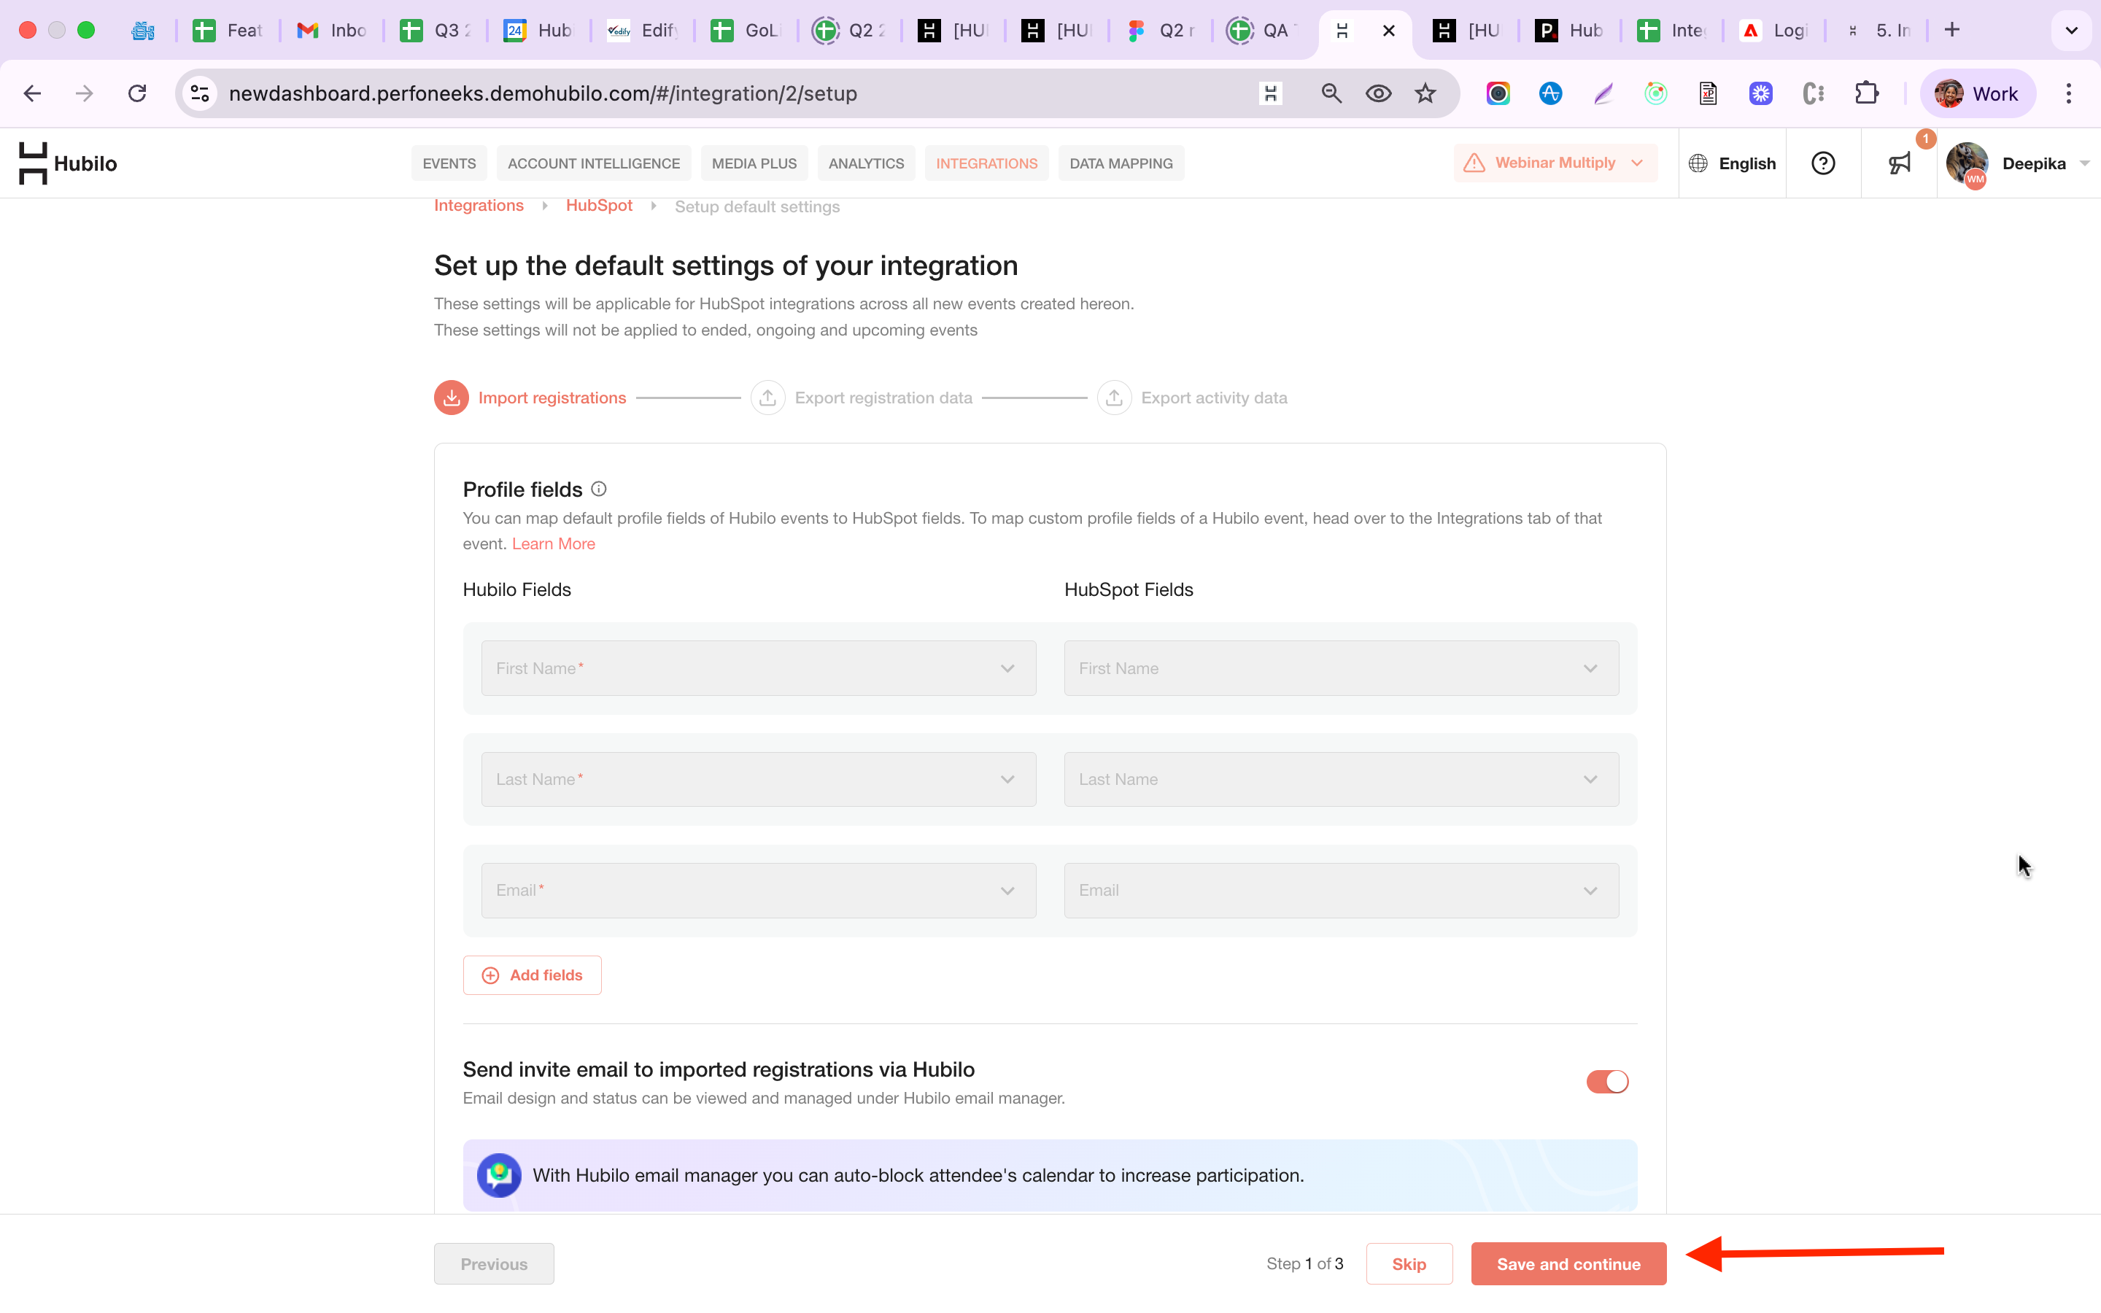The image size is (2101, 1313).
Task: Open the Learn More link
Action: [x=553, y=543]
